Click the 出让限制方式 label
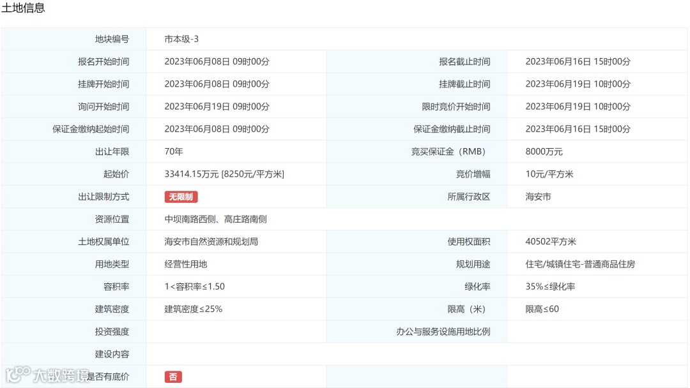 104,197
